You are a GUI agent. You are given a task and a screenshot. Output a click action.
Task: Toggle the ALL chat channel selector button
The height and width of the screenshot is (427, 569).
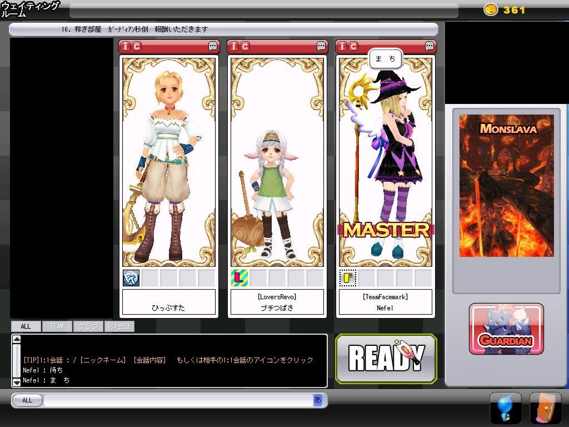[27, 400]
